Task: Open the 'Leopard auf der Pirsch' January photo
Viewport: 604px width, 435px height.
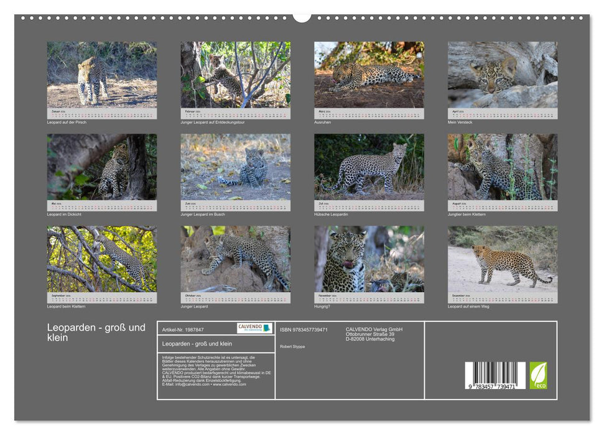Action: pos(102,75)
